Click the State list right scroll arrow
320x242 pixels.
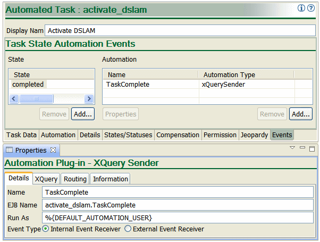(89, 99)
